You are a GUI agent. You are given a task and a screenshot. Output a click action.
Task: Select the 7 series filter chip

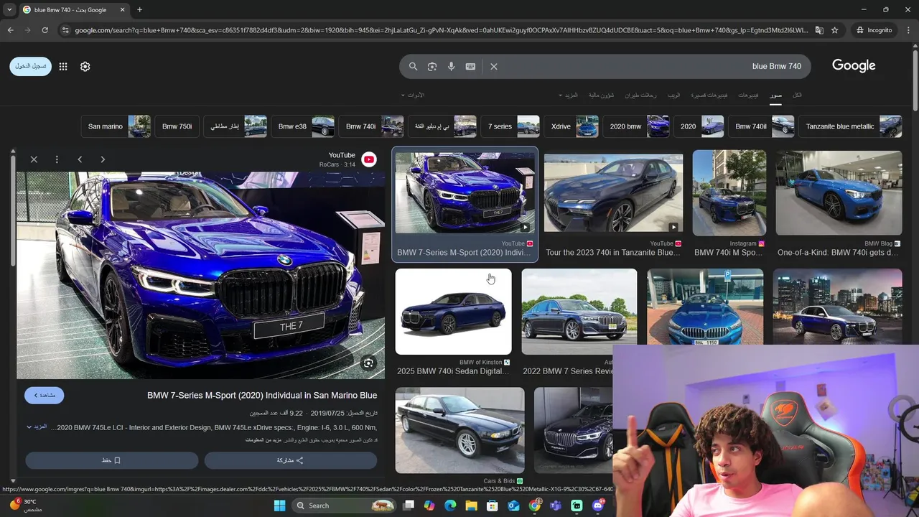click(510, 126)
